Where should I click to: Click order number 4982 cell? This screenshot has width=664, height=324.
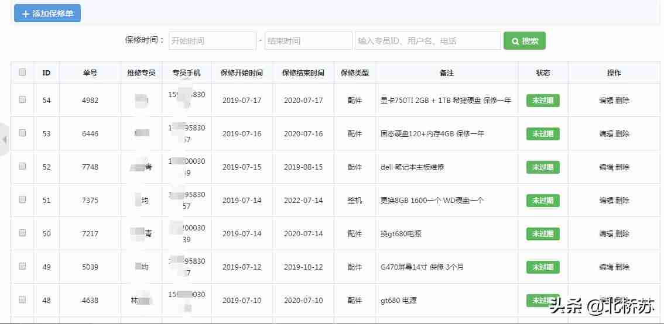coord(90,100)
